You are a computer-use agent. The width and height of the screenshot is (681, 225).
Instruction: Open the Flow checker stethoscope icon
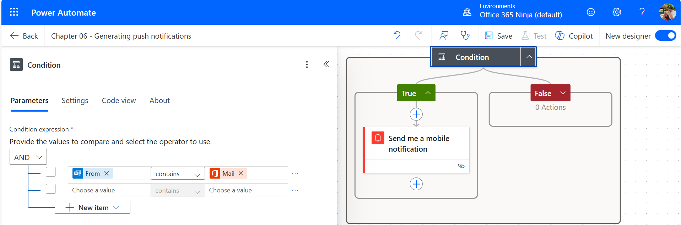tap(465, 35)
